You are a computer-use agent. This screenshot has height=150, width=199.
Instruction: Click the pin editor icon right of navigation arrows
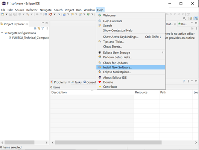click(x=188, y=14)
